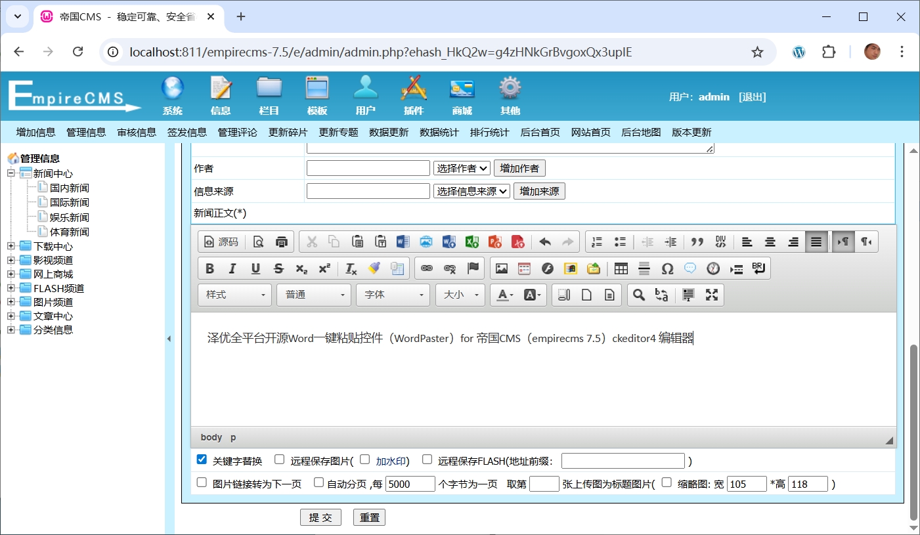Open the text color picker
The height and width of the screenshot is (535, 920).
coord(504,295)
